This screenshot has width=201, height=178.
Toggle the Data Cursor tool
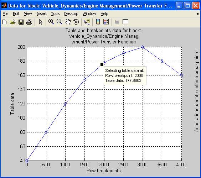(87, 22)
